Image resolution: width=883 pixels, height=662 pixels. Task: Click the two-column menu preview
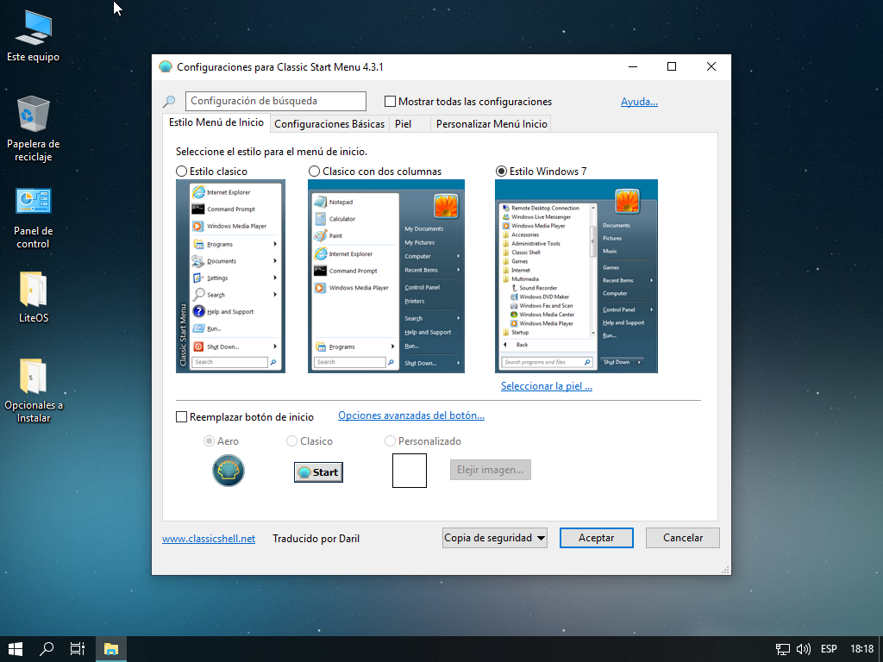[385, 277]
